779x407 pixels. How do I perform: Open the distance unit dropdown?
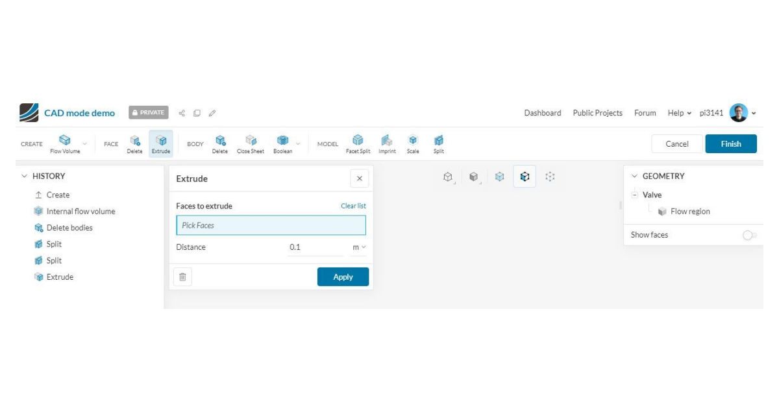(359, 247)
